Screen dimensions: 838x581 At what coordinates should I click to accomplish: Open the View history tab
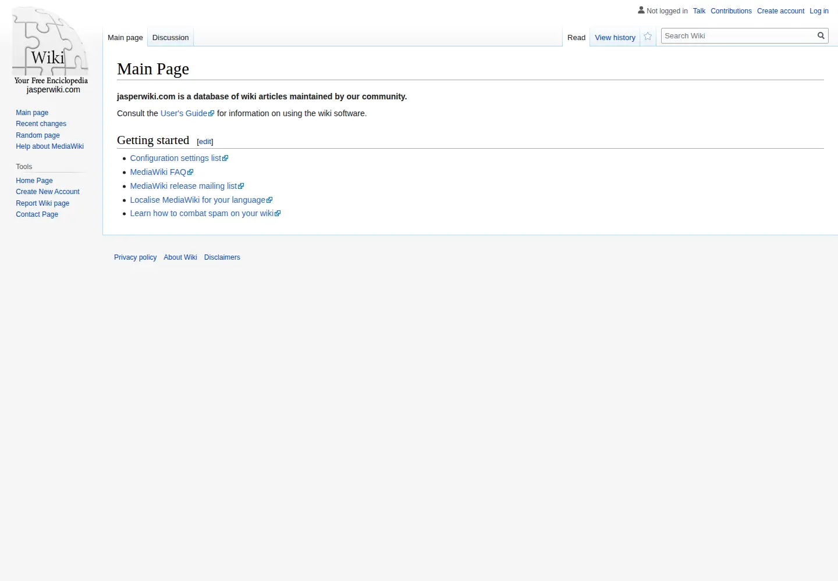pyautogui.click(x=615, y=37)
